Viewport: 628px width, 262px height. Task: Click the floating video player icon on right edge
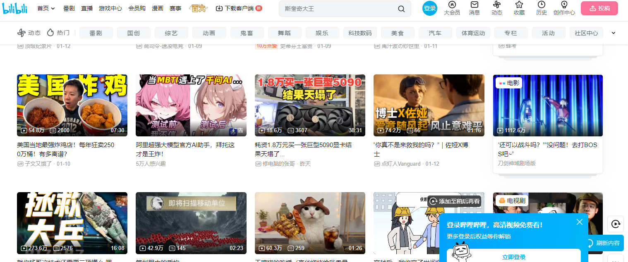[x=616, y=224]
